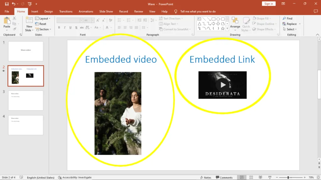This screenshot has width=321, height=180.
Task: Pick the 5-point star shape
Action: [223, 28]
